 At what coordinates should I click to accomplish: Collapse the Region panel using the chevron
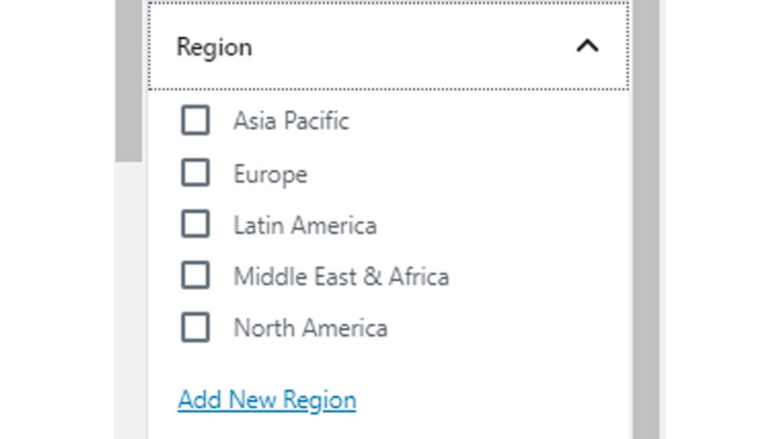[x=587, y=46]
